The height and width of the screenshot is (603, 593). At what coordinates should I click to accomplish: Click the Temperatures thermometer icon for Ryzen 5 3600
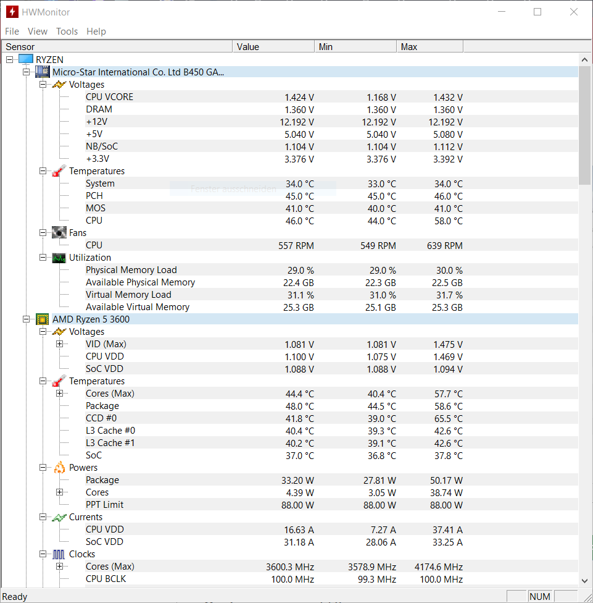(59, 381)
